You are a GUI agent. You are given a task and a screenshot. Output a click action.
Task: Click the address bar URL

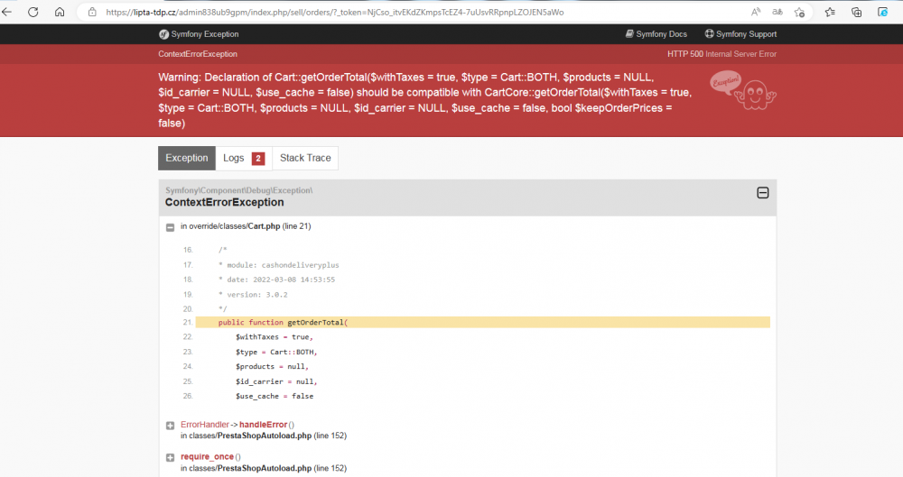click(x=335, y=12)
